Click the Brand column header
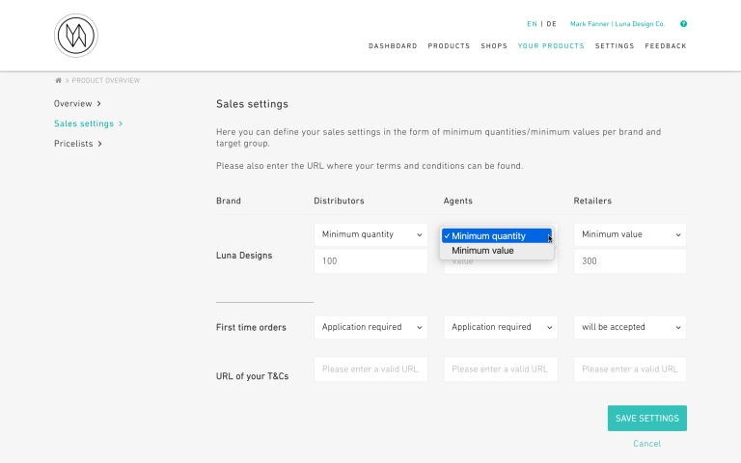 tap(229, 201)
